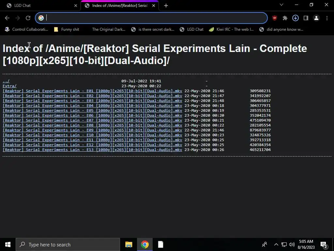Viewport: 334px width, 251px height.
Task: Download the Lain E02 mkv file
Action: click(x=92, y=96)
